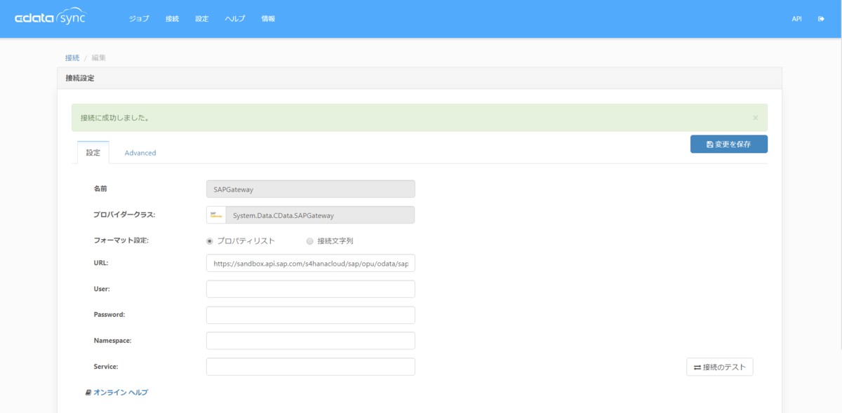Dismiss the connection success message
842x413 pixels.
click(x=755, y=118)
